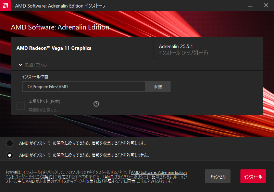Screen dimensions: 274x192
Task: Click the AMD Radeon Vega 11 Graphics label
Action: [x=54, y=48]
